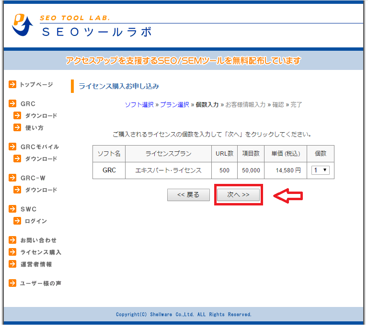The height and width of the screenshot is (329, 368).
Task: Open the GRC-W menu item
Action: click(x=33, y=178)
